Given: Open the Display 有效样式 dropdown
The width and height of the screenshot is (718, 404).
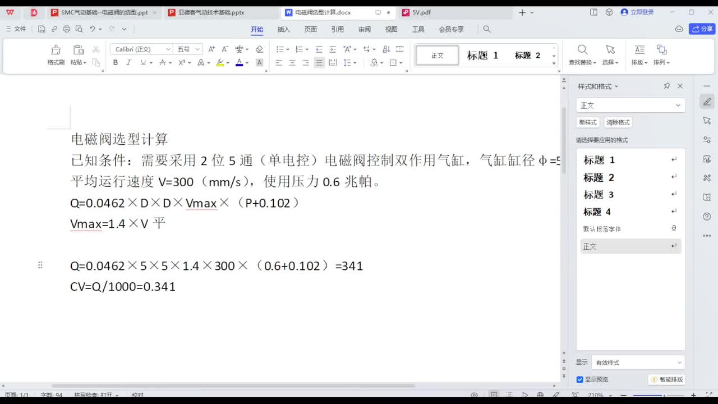Looking at the screenshot, I should [x=638, y=362].
